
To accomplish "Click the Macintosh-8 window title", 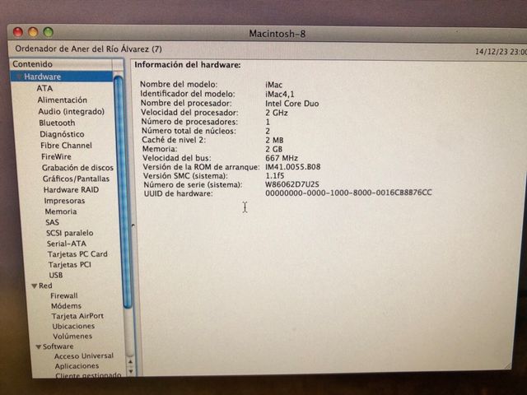I will click(277, 34).
